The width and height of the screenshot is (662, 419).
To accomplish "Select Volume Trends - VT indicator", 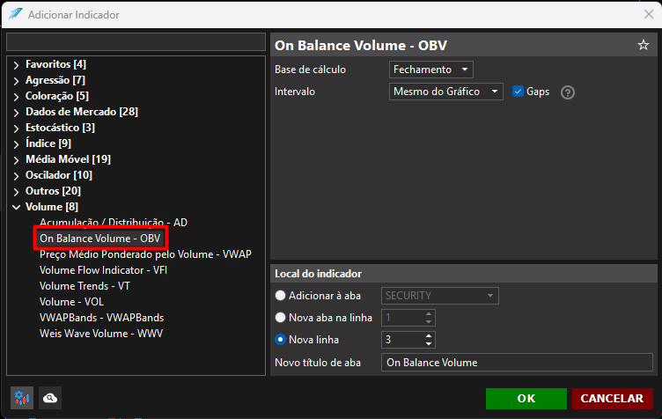I will pyautogui.click(x=85, y=286).
